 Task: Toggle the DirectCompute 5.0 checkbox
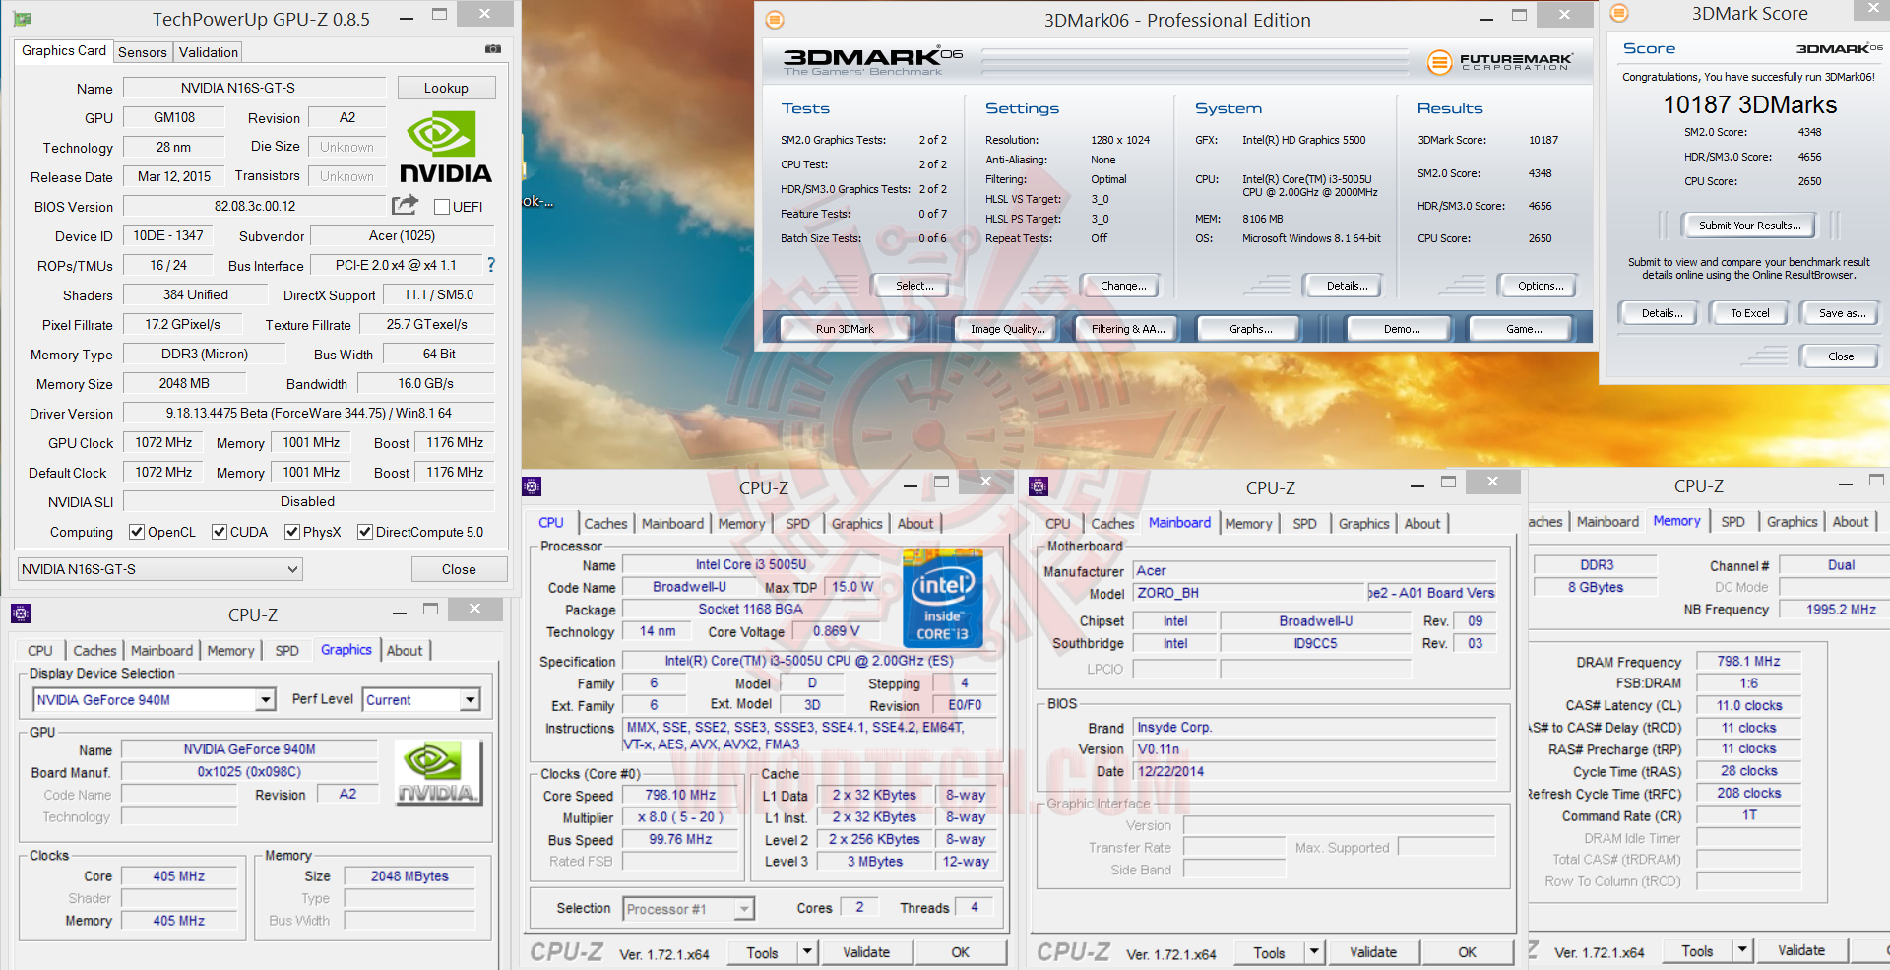pyautogui.click(x=365, y=532)
